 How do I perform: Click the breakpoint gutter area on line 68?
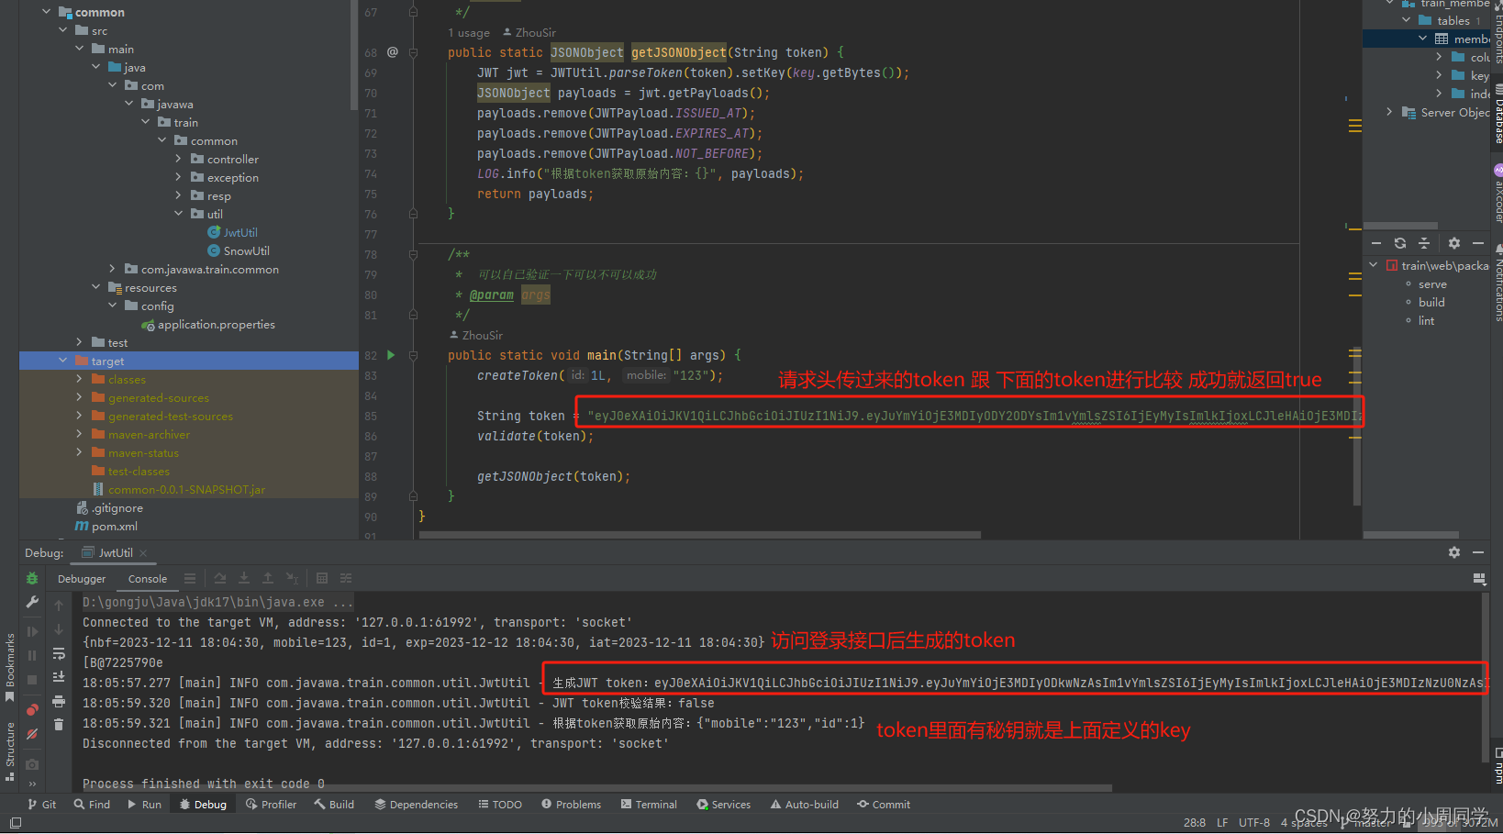[x=412, y=52]
